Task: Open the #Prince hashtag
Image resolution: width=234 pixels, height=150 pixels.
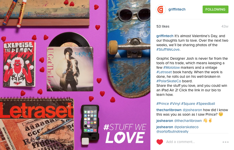Action: pos(163,104)
